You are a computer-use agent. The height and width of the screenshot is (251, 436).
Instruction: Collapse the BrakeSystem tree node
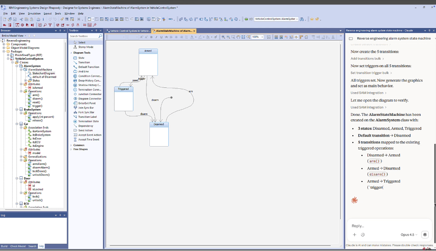pos(17,110)
